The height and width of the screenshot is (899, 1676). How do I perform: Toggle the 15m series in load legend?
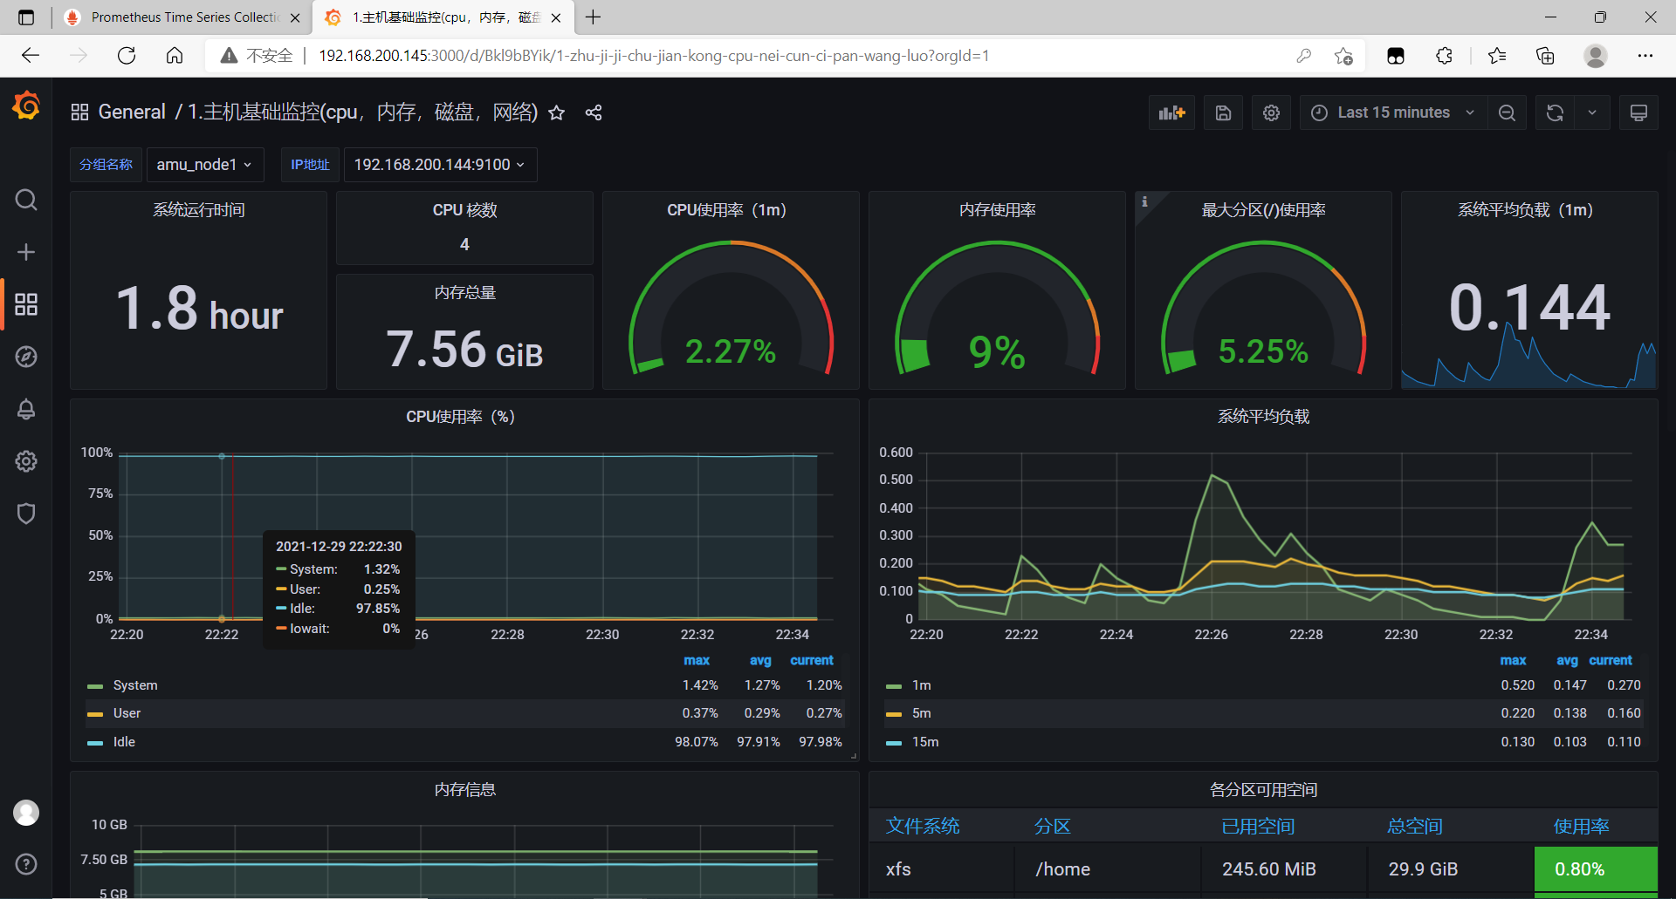click(925, 742)
